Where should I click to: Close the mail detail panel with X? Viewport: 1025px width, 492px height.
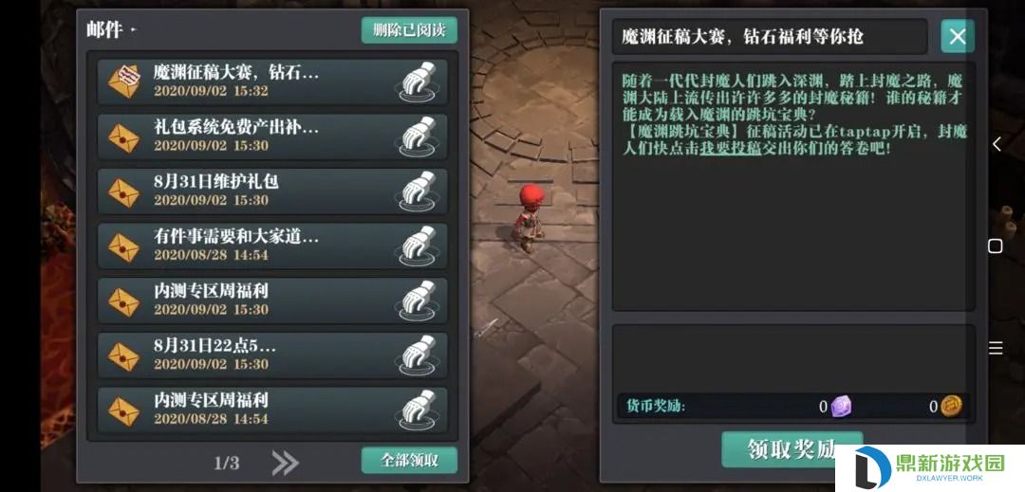pos(958,36)
